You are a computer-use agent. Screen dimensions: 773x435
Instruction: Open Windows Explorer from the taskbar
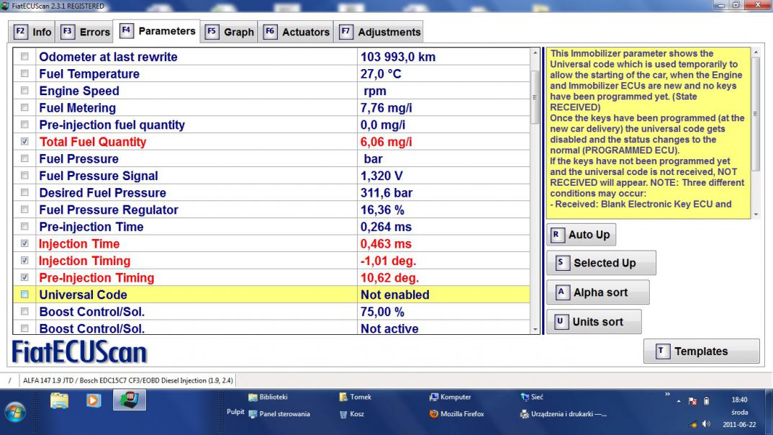(59, 400)
